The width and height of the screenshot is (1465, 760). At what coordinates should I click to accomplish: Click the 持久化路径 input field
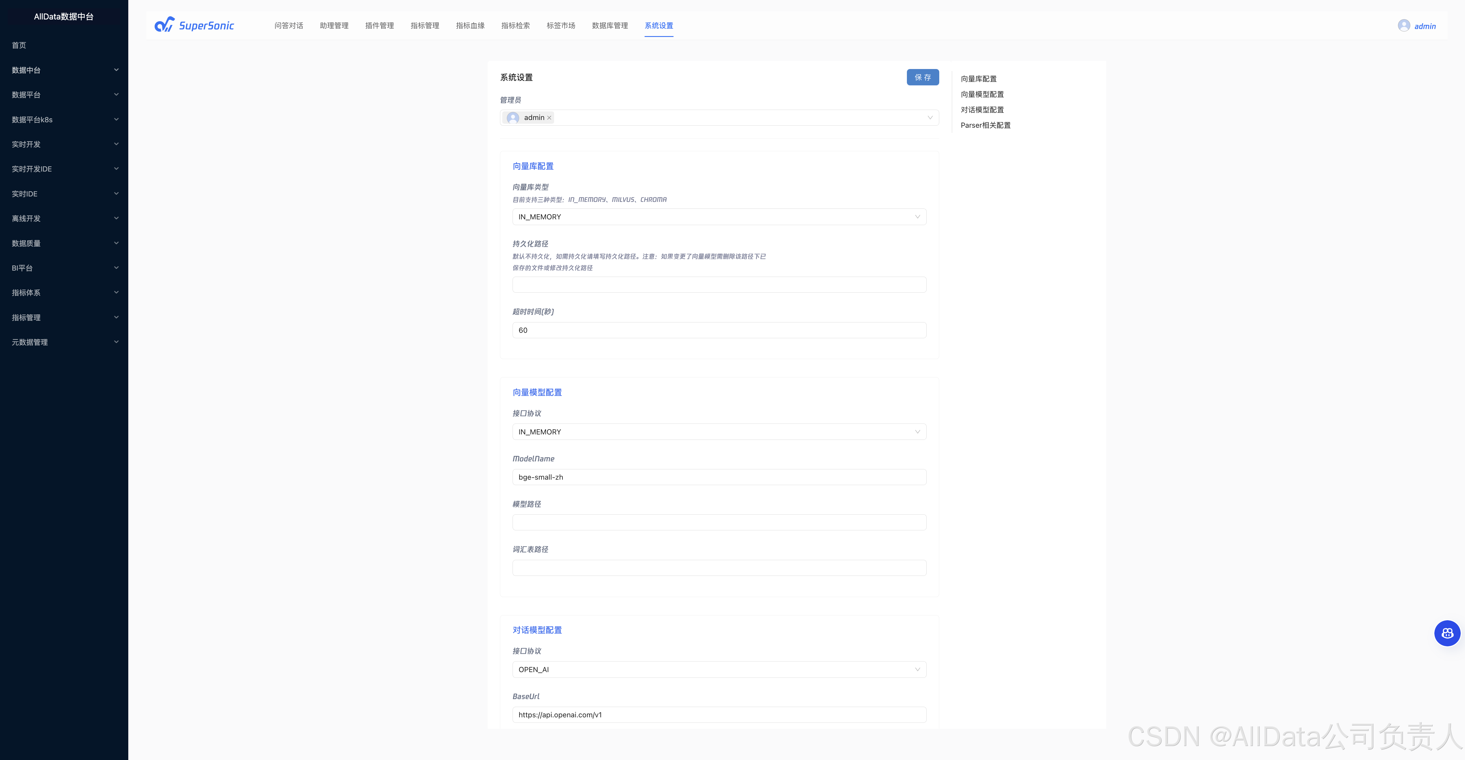(719, 284)
